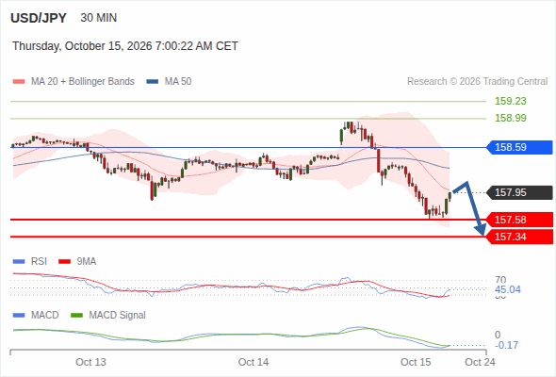Click the Oct 24 date axis label
Screen dimensions: 556x377
coord(480,362)
